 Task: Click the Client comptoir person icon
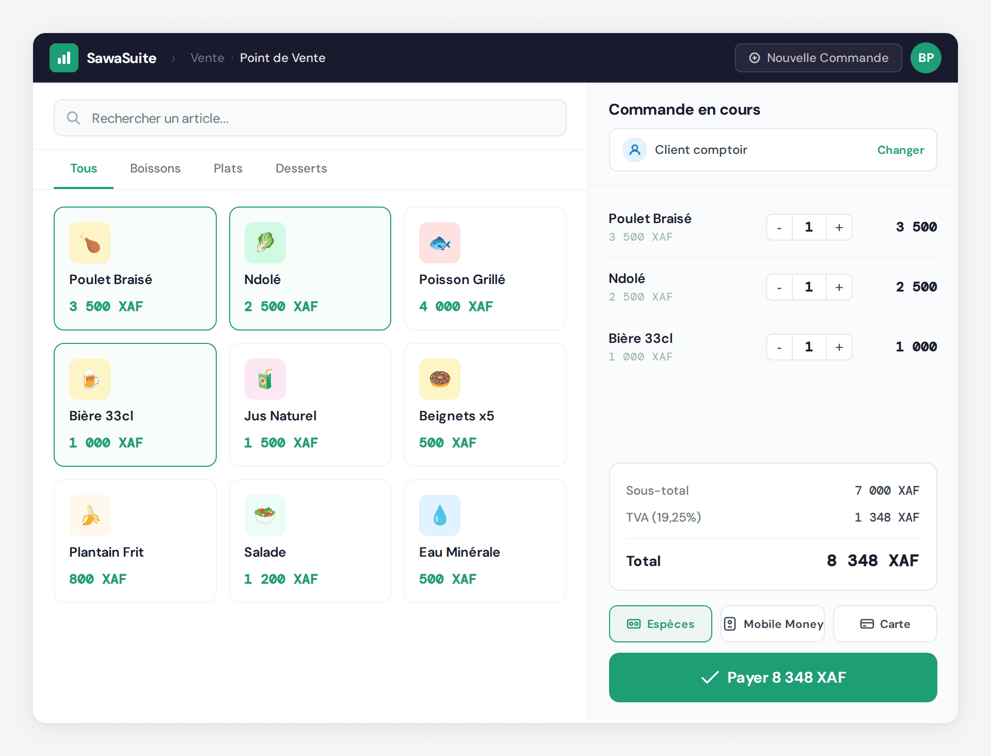pos(635,150)
